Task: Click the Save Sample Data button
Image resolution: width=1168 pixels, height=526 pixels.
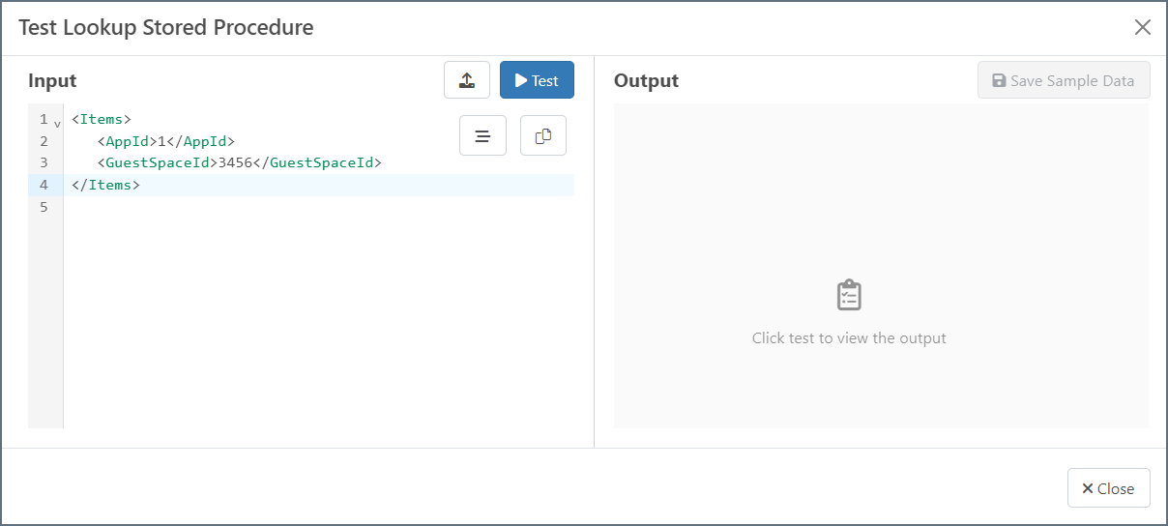Action: (1064, 80)
